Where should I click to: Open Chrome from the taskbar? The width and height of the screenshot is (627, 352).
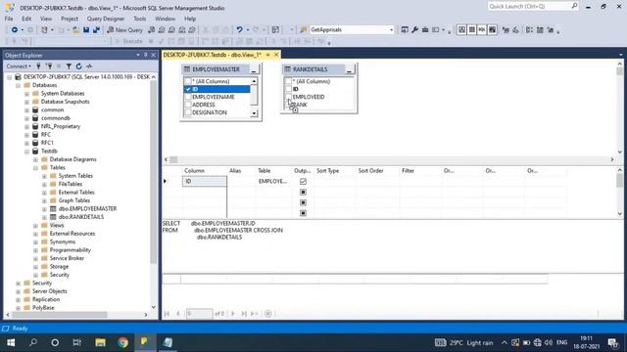122,342
